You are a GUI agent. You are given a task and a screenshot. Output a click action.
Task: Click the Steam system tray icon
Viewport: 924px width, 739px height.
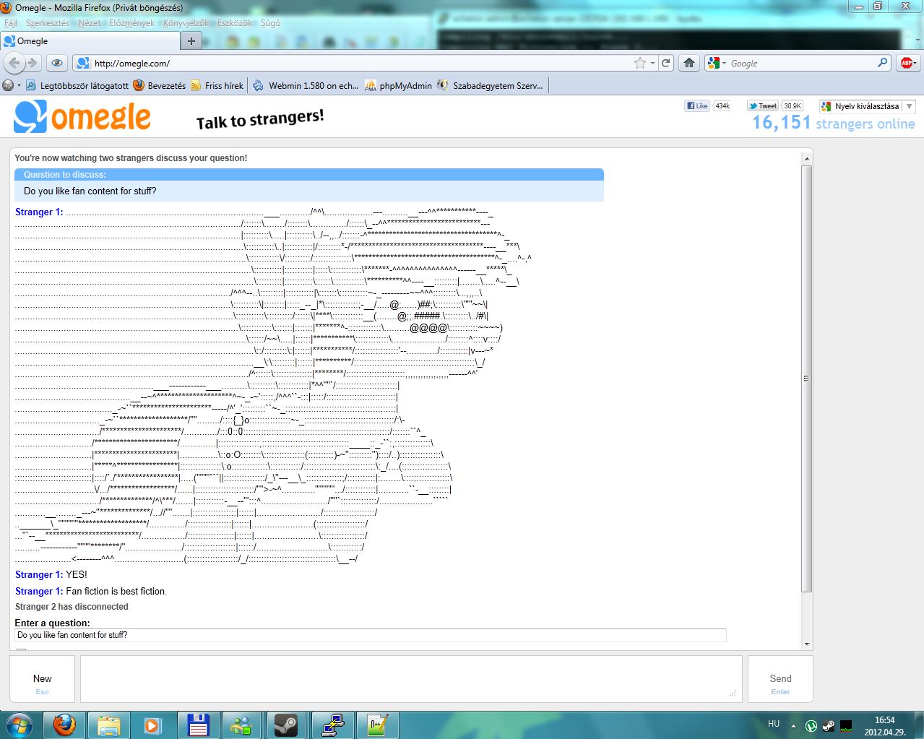tap(829, 725)
